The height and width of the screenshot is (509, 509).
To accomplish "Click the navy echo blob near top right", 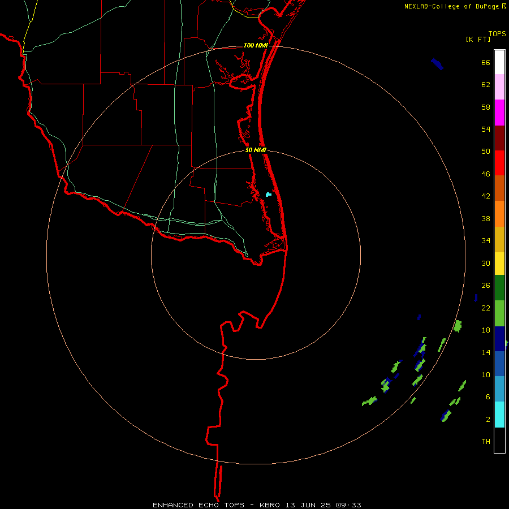I will (x=437, y=63).
